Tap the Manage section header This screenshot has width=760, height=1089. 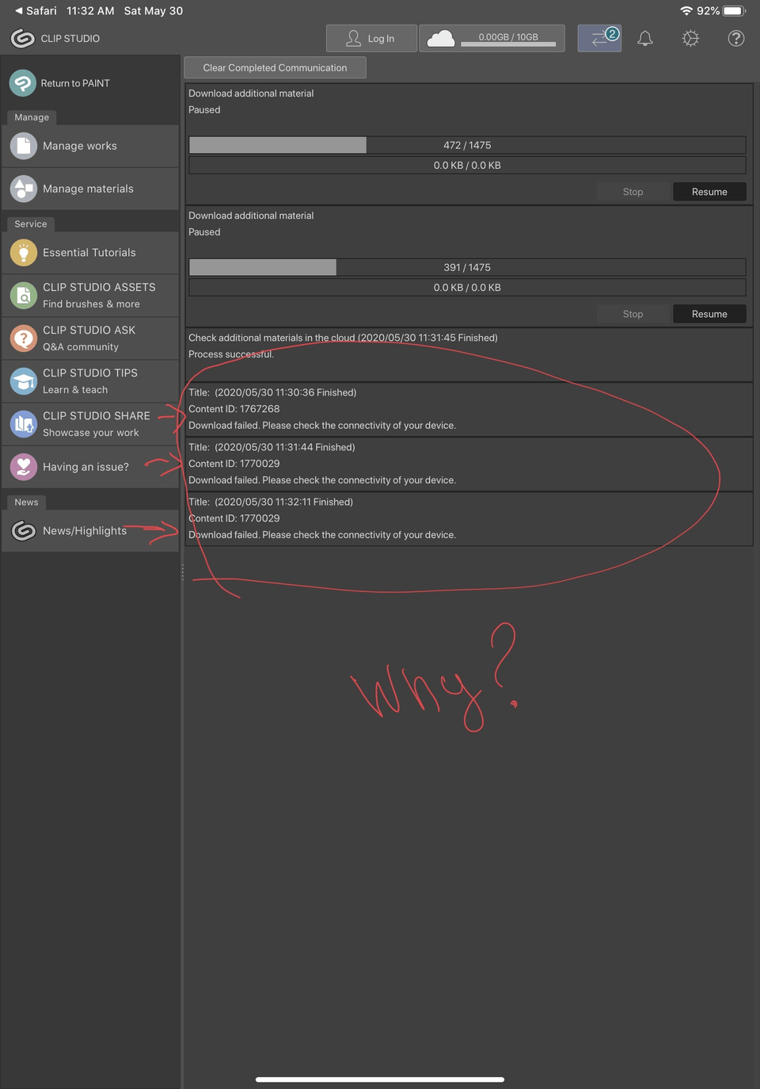pyautogui.click(x=32, y=117)
